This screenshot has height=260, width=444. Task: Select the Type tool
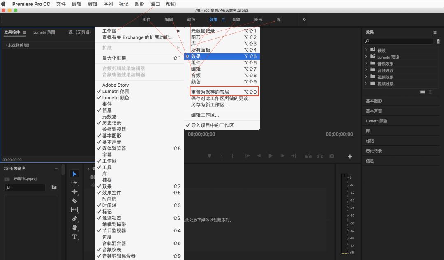(74, 237)
